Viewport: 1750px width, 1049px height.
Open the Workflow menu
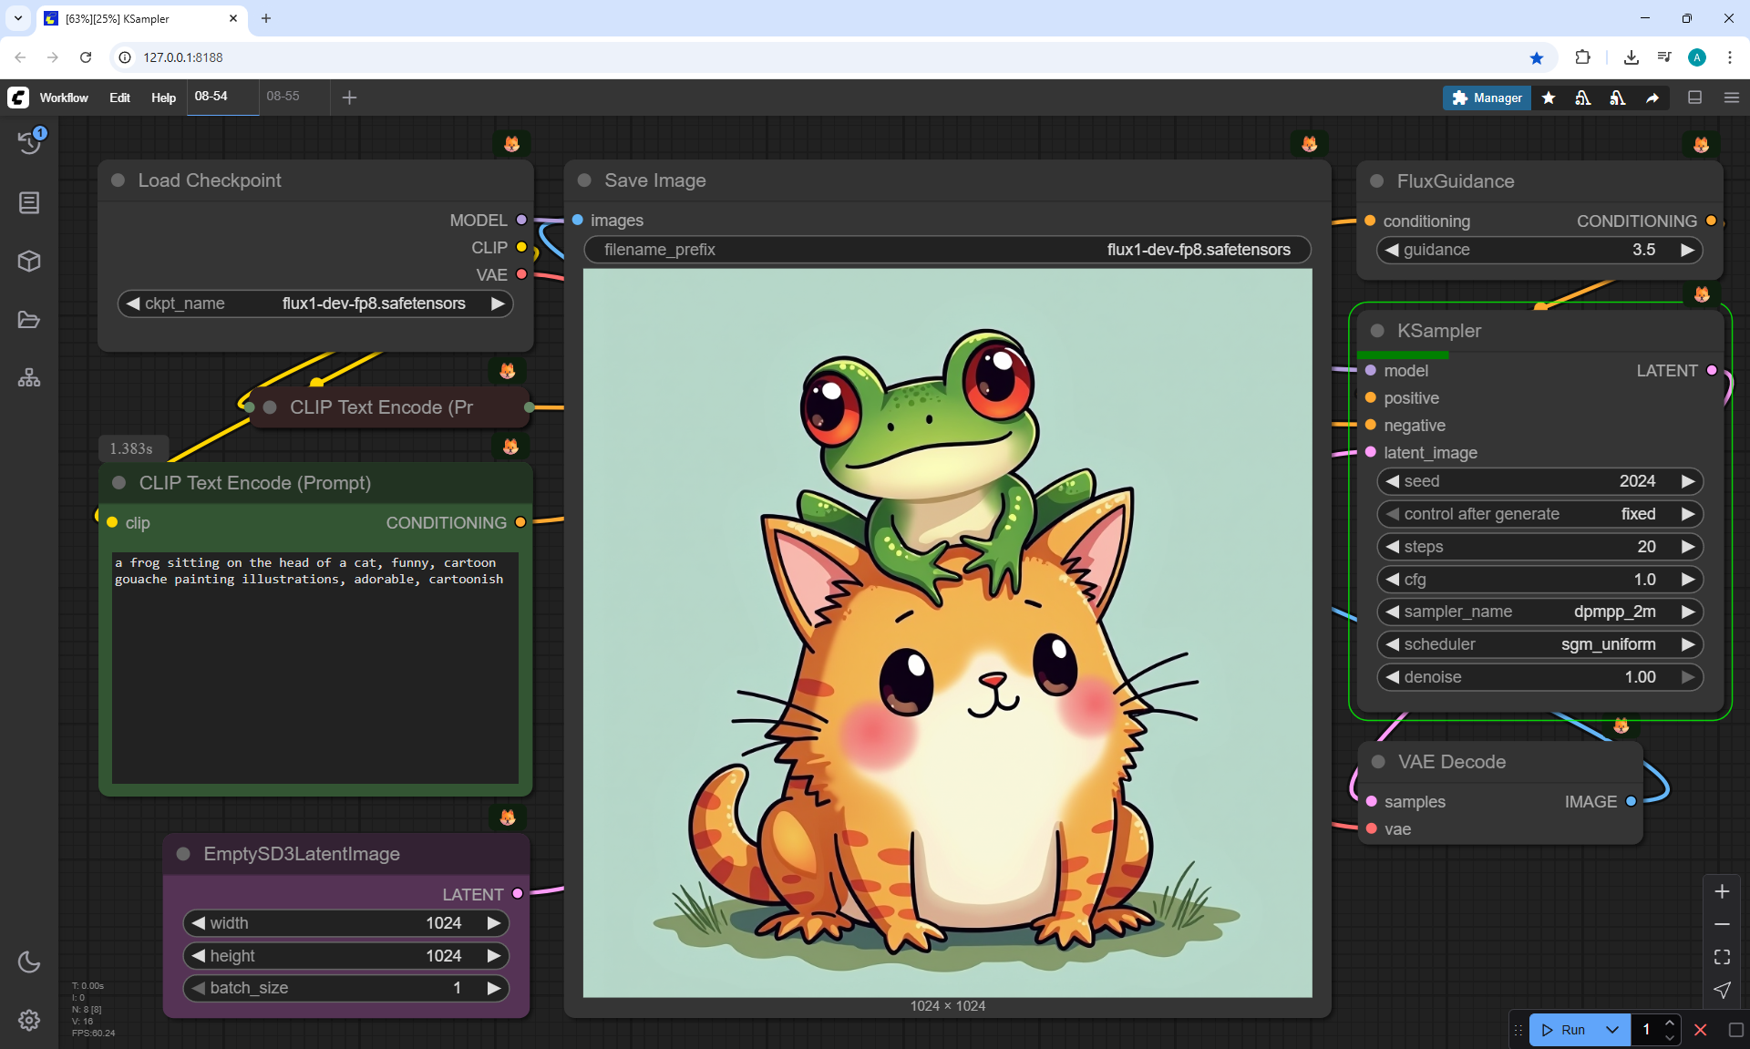point(64,98)
